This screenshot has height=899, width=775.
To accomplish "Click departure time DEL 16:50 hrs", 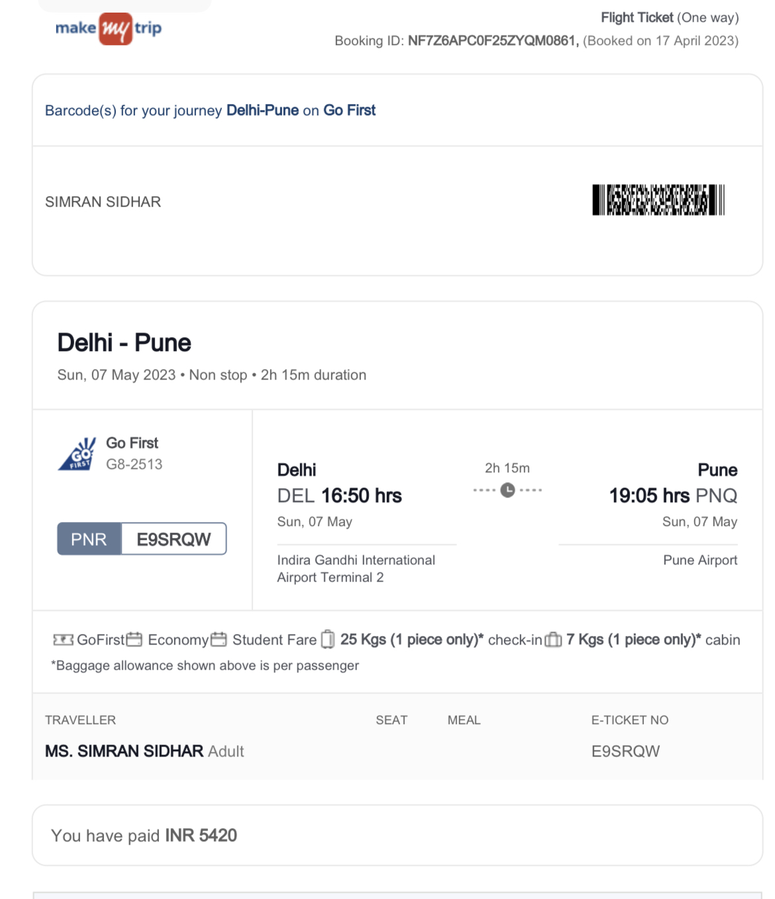I will 339,496.
